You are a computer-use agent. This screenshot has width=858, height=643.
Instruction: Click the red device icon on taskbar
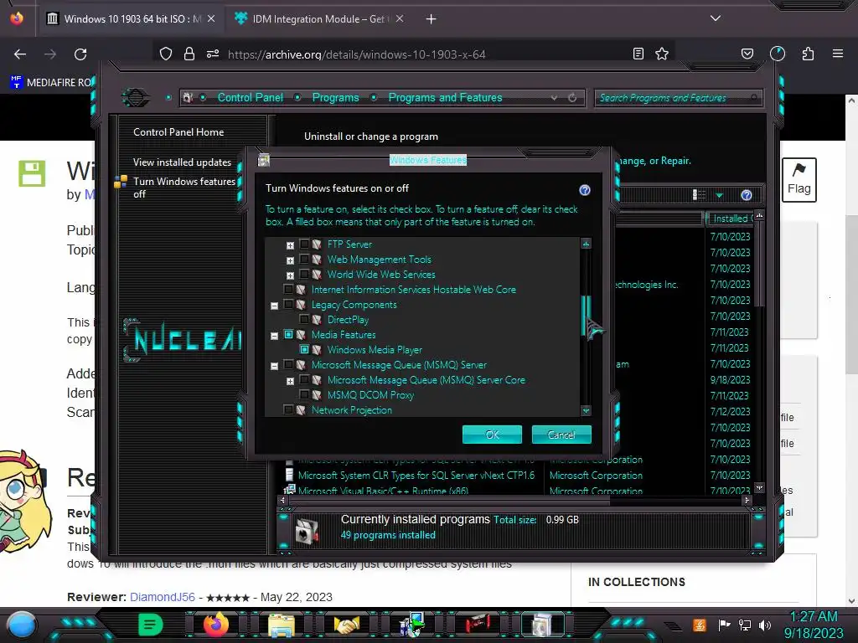tap(477, 623)
